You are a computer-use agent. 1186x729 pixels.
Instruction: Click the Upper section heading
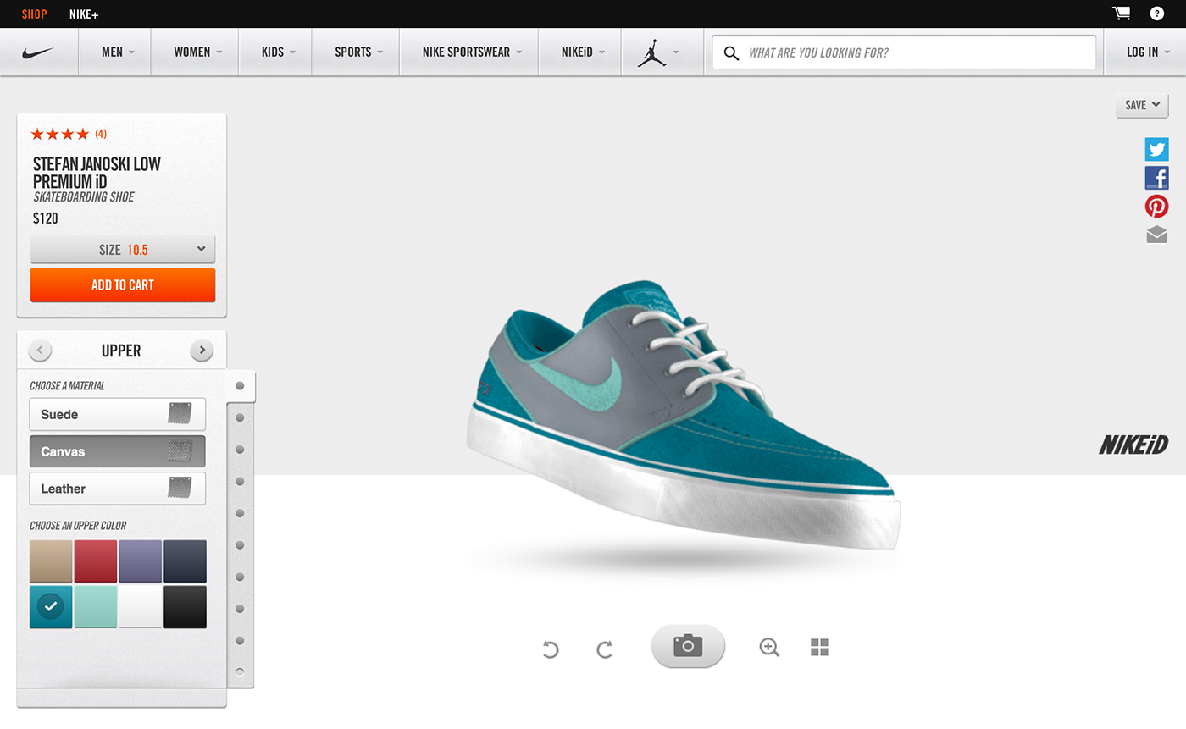[x=121, y=351]
